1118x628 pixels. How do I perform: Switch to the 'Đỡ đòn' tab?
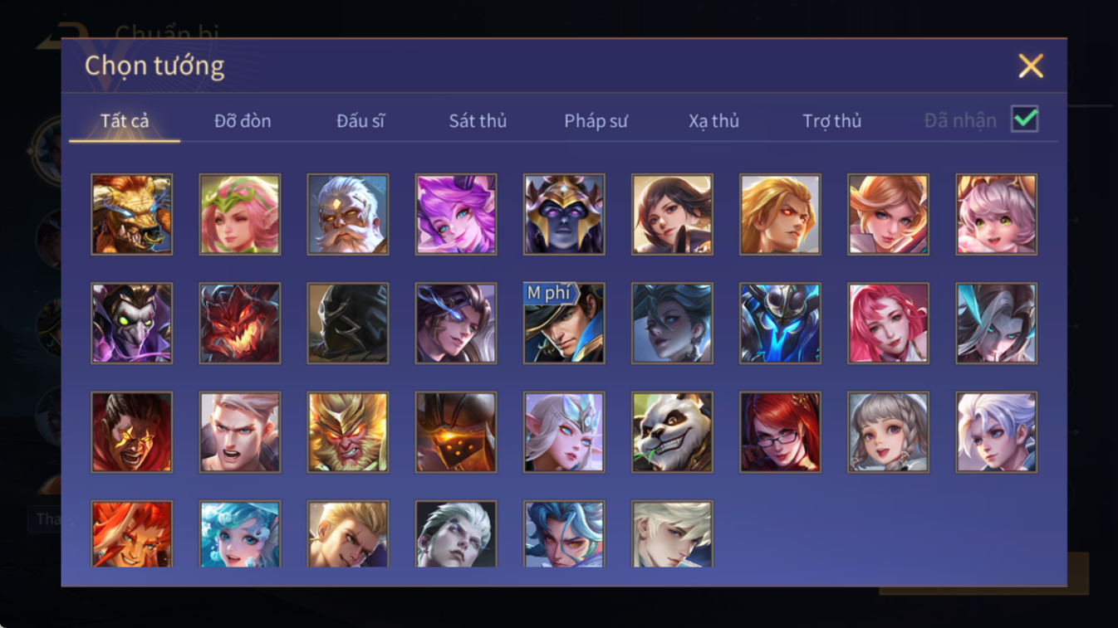[x=243, y=121]
